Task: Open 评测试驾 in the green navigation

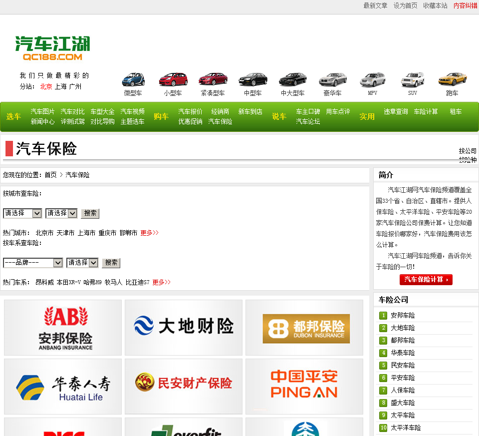Action: click(x=72, y=122)
